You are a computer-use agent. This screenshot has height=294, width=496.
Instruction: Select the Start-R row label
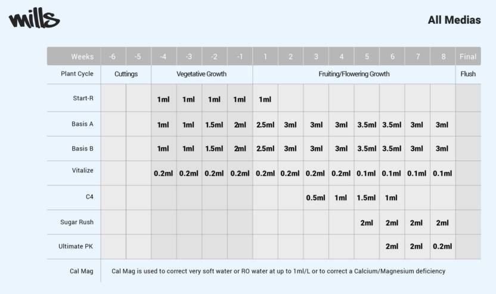[x=83, y=98]
